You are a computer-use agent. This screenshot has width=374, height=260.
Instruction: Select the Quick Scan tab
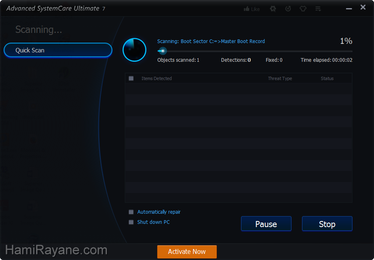pyautogui.click(x=58, y=50)
